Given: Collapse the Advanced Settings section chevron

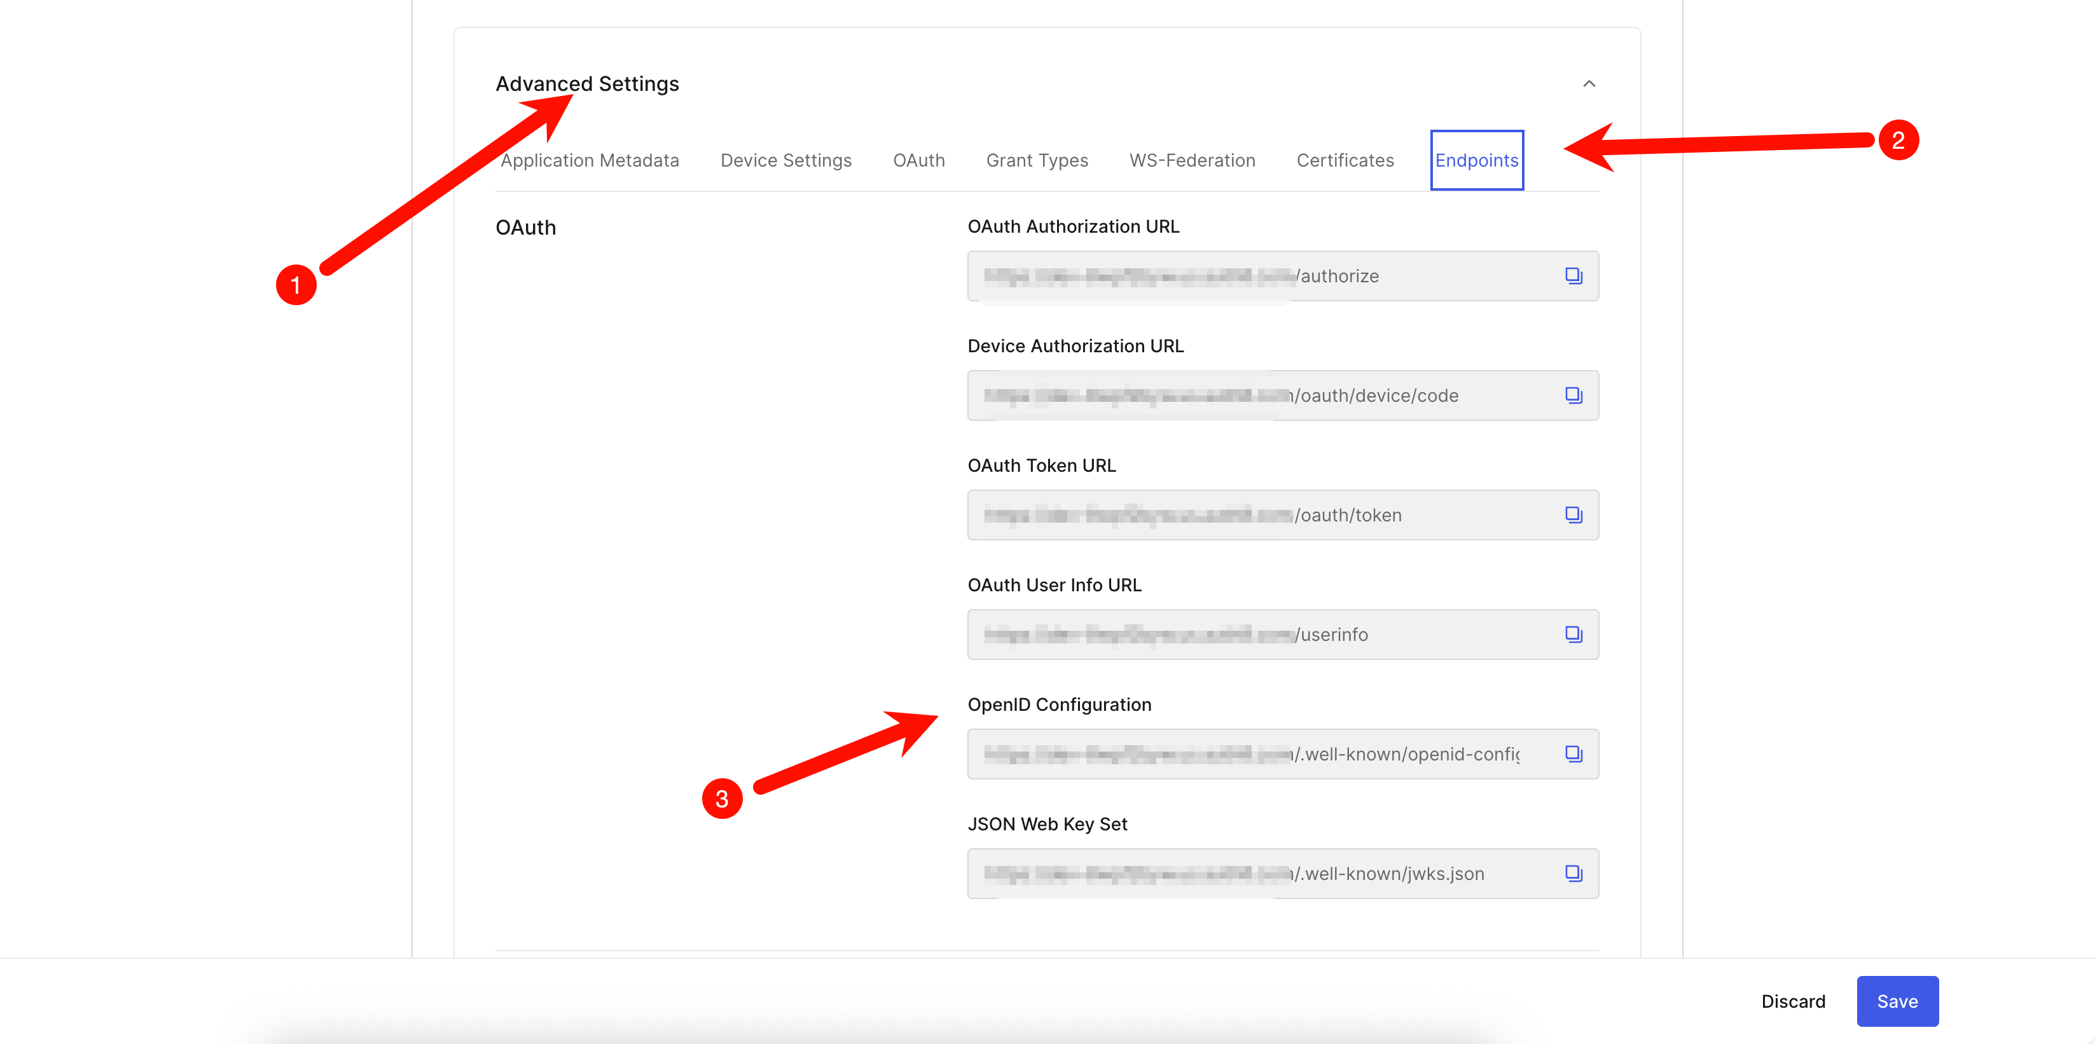Looking at the screenshot, I should tap(1588, 84).
